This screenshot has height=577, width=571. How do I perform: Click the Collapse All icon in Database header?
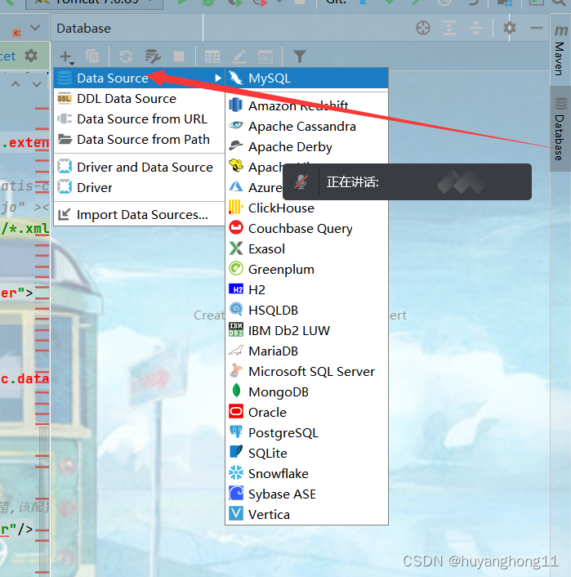pyautogui.click(x=476, y=28)
